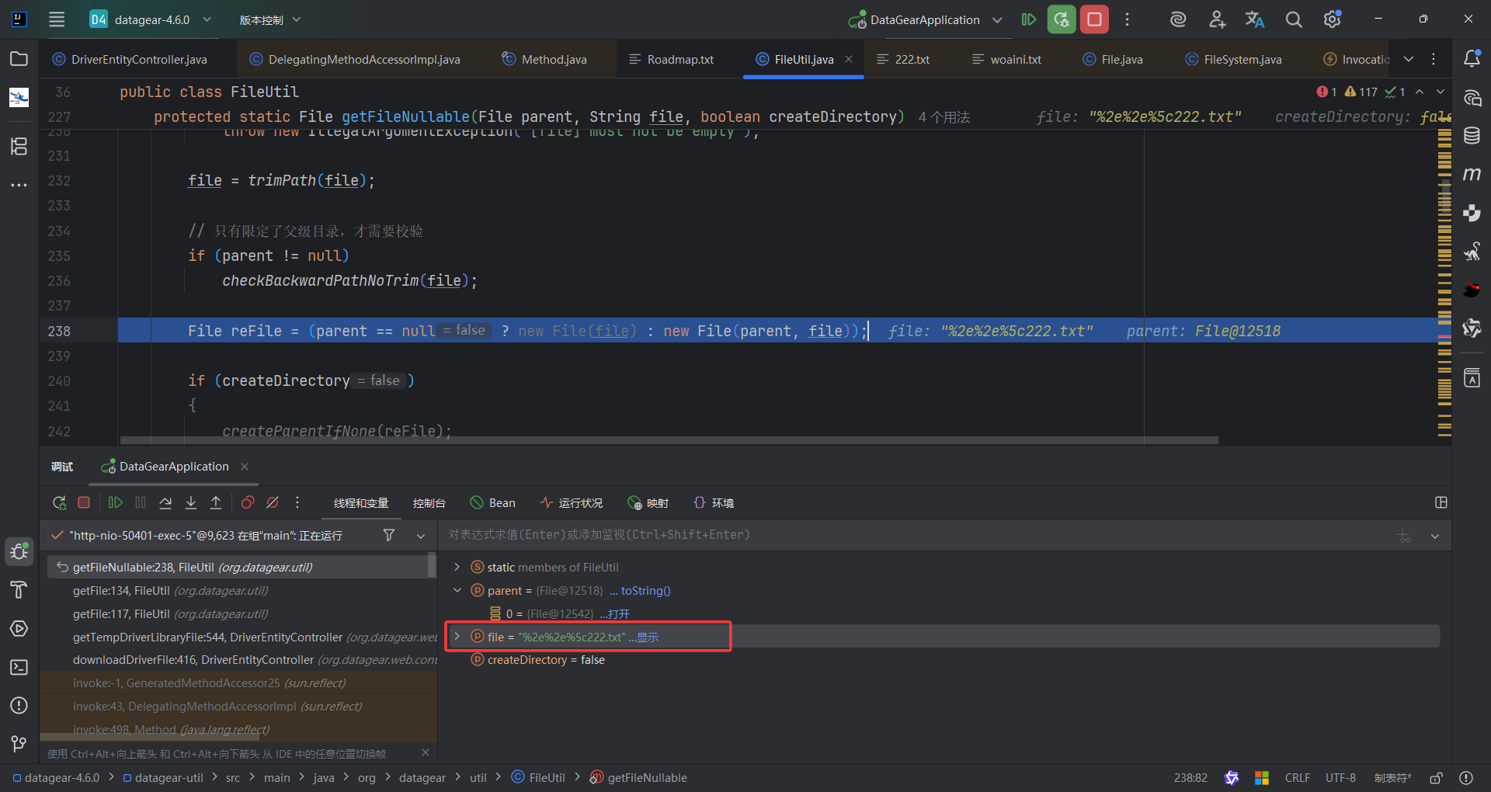Click Step Out in debug toolbar
The width and height of the screenshot is (1491, 792).
[216, 503]
